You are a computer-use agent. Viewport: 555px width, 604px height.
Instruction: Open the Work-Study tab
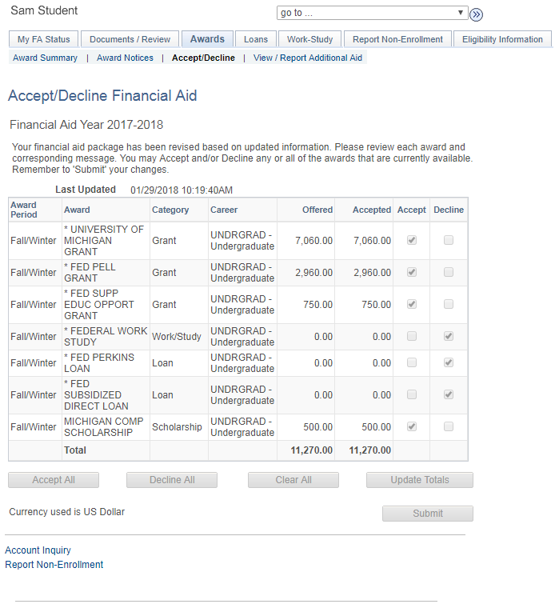click(309, 39)
